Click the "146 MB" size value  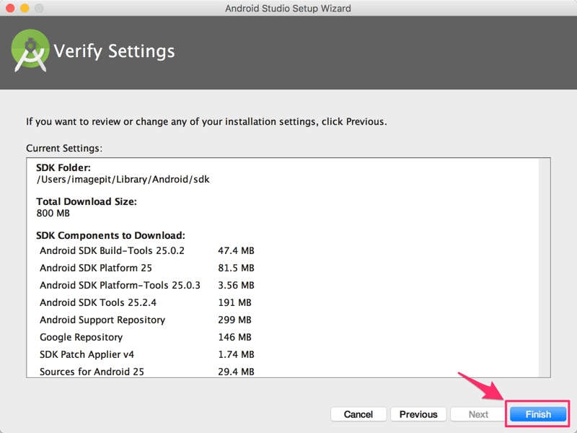[234, 337]
